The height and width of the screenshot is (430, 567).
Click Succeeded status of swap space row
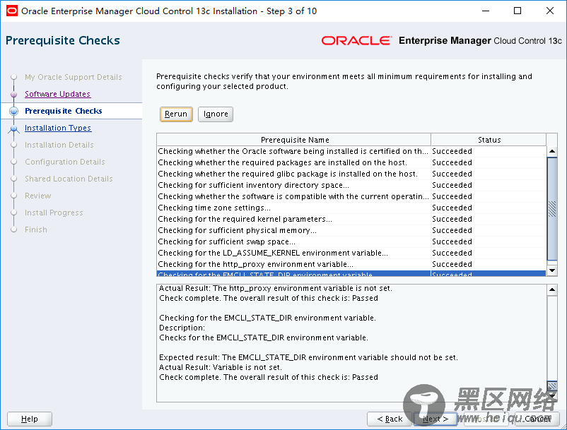pos(452,241)
